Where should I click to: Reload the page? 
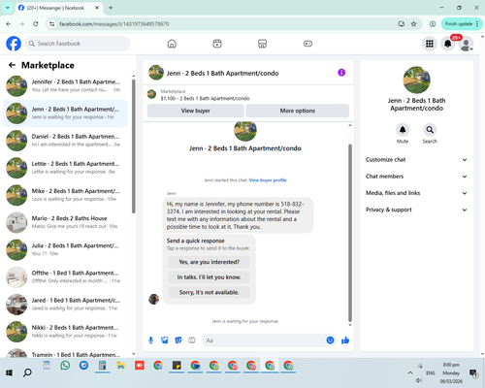point(36,24)
